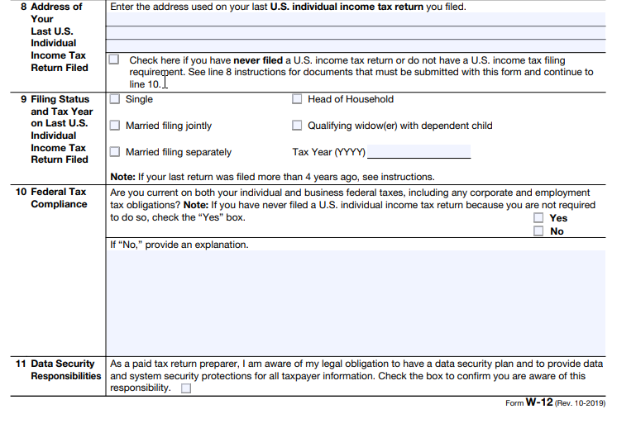This screenshot has height=433, width=636.
Task: Confirm data security responsibility checkbox
Action: [x=186, y=388]
